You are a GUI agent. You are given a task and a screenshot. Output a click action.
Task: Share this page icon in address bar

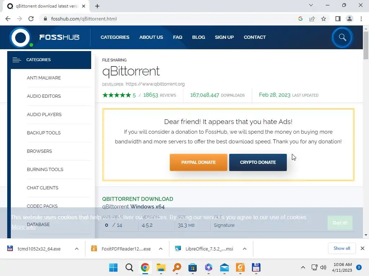click(x=312, y=19)
